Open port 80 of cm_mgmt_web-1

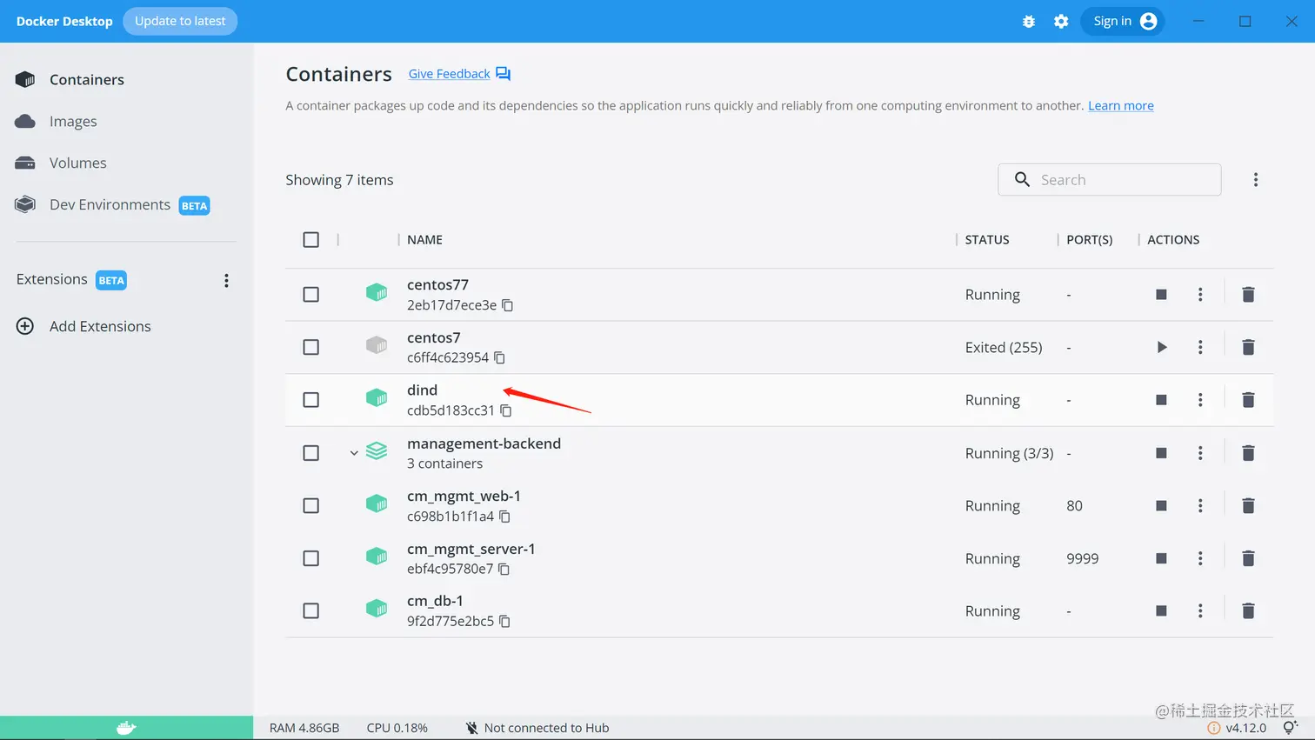point(1075,506)
